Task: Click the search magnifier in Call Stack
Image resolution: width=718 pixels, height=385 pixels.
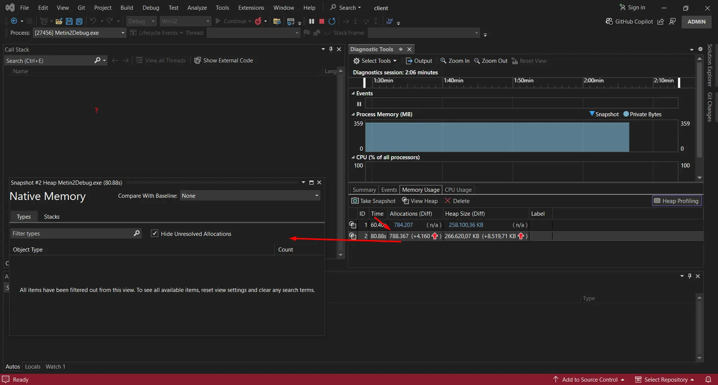Action: pos(98,60)
